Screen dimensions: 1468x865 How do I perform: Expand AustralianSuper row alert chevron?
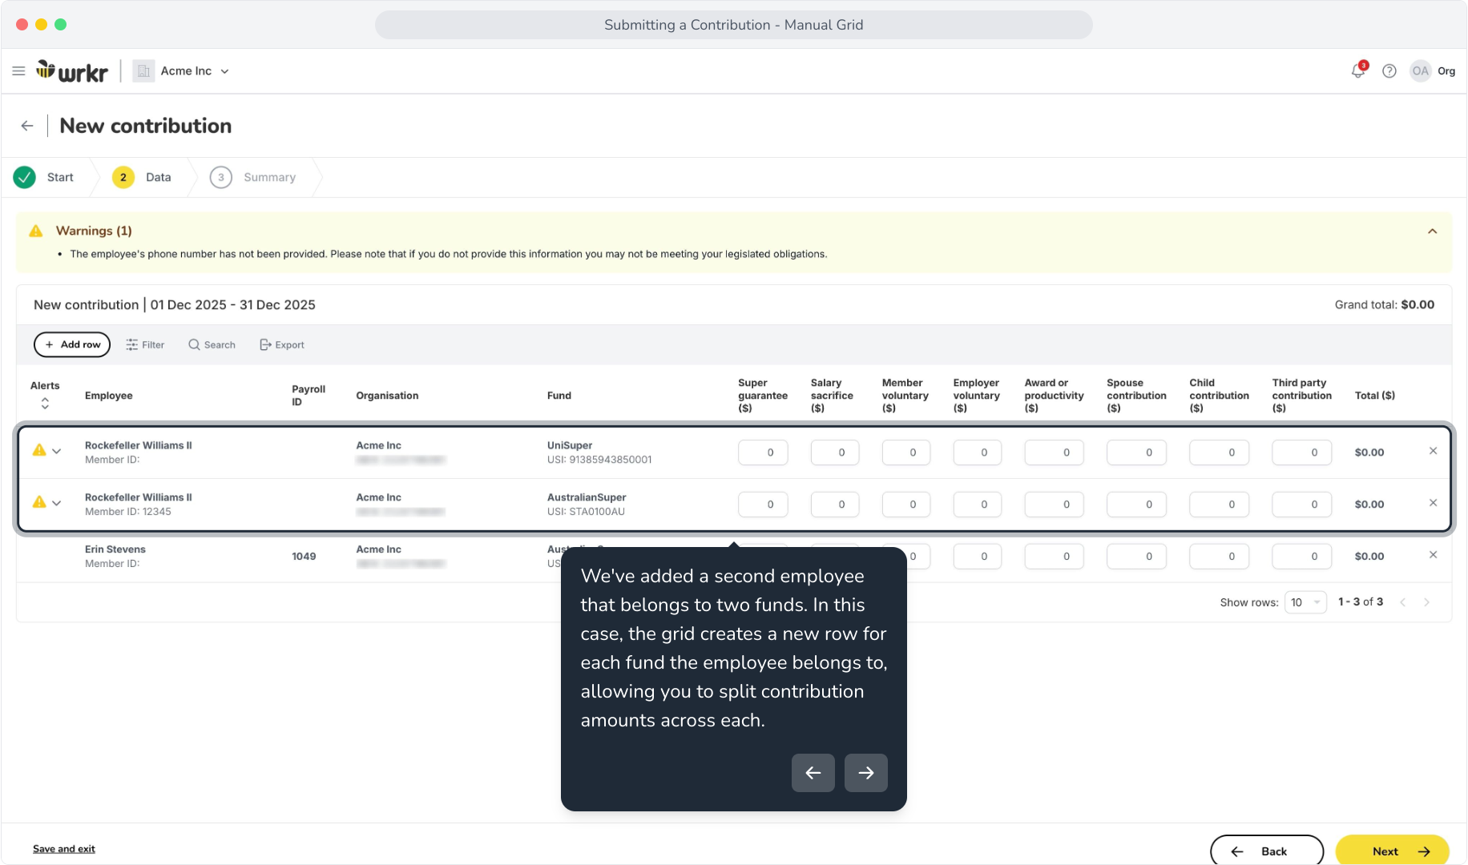point(57,504)
